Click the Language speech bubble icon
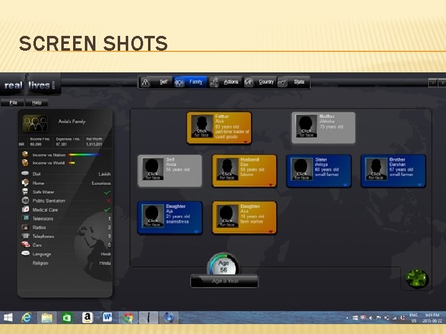Viewport: 446px width, 334px height. (x=25, y=253)
